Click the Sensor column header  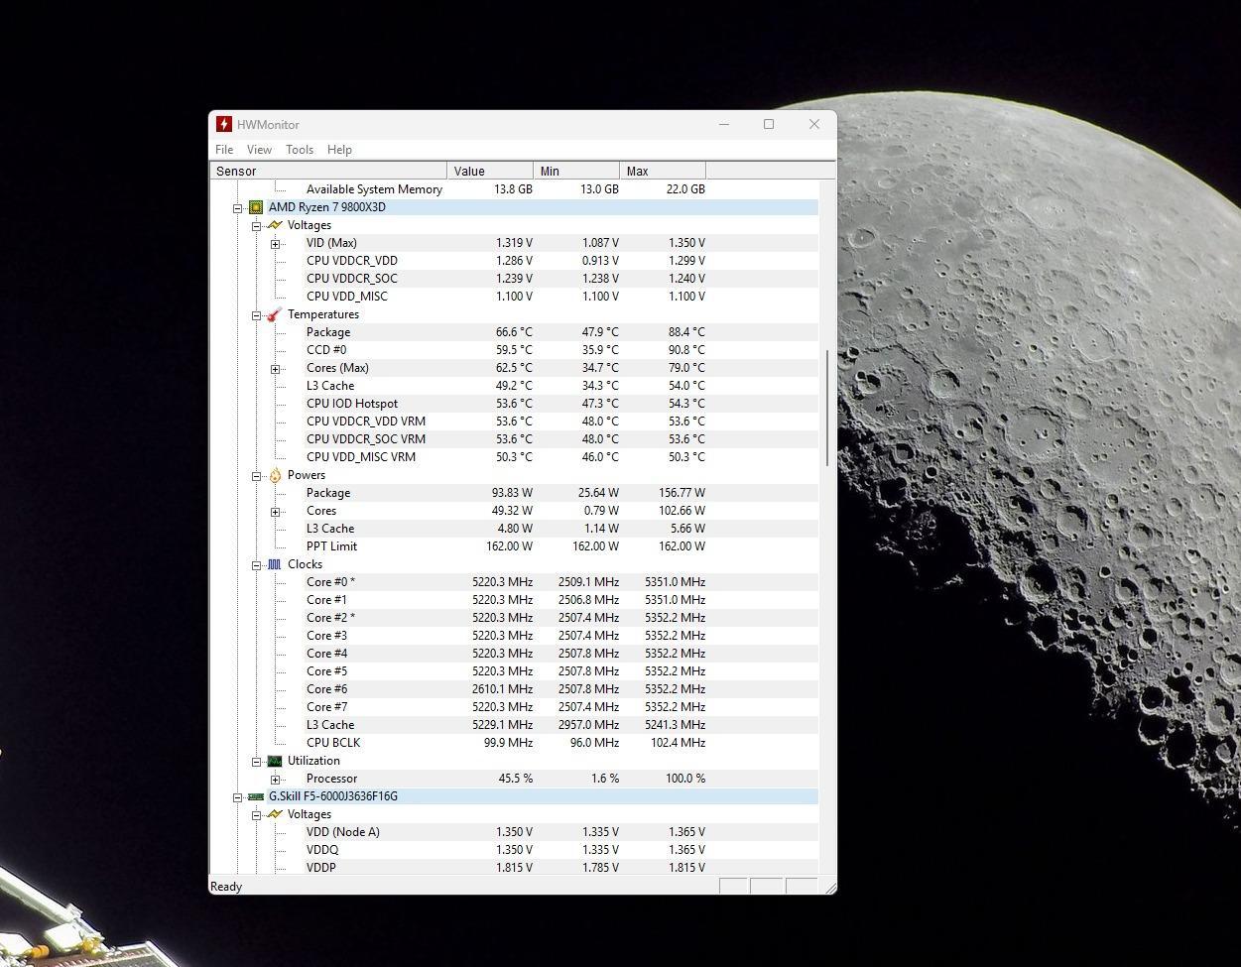(x=328, y=171)
